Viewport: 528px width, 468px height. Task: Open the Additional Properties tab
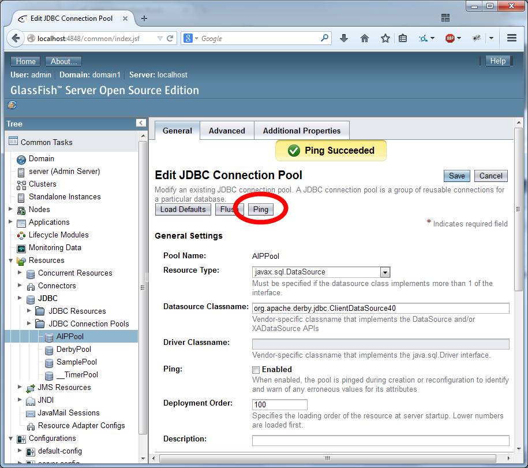click(301, 131)
